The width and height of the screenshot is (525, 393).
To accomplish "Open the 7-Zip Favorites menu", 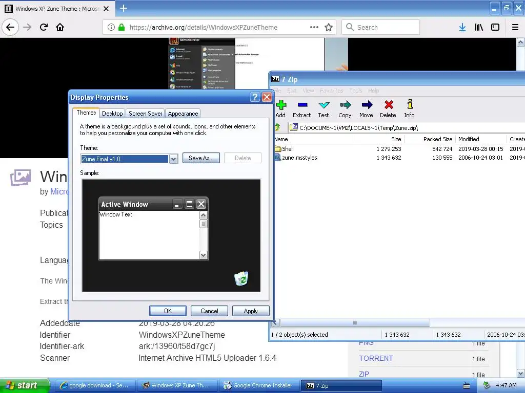I will point(332,91).
